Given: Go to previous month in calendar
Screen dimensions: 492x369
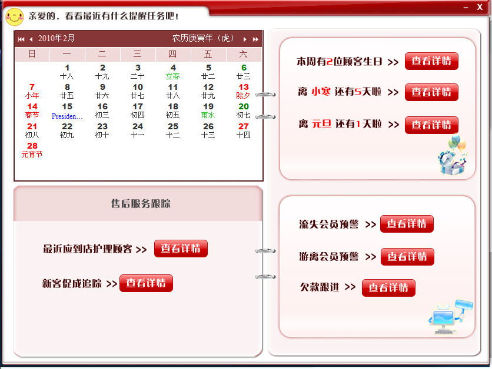Looking at the screenshot, I should 31,39.
